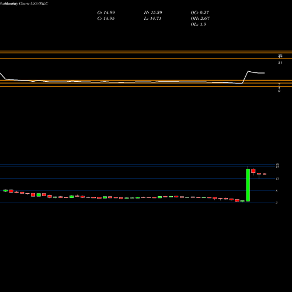Select the large red candle after the green spike

[253, 171]
